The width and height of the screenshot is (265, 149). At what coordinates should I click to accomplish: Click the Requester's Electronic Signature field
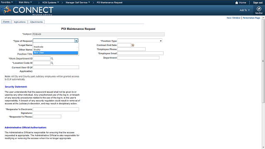coord(56,109)
